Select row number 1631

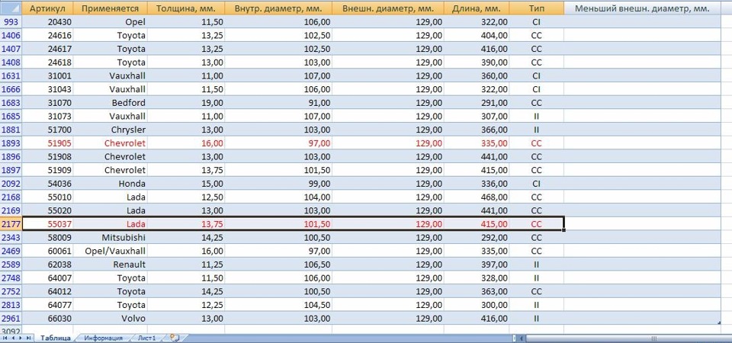tap(11, 75)
